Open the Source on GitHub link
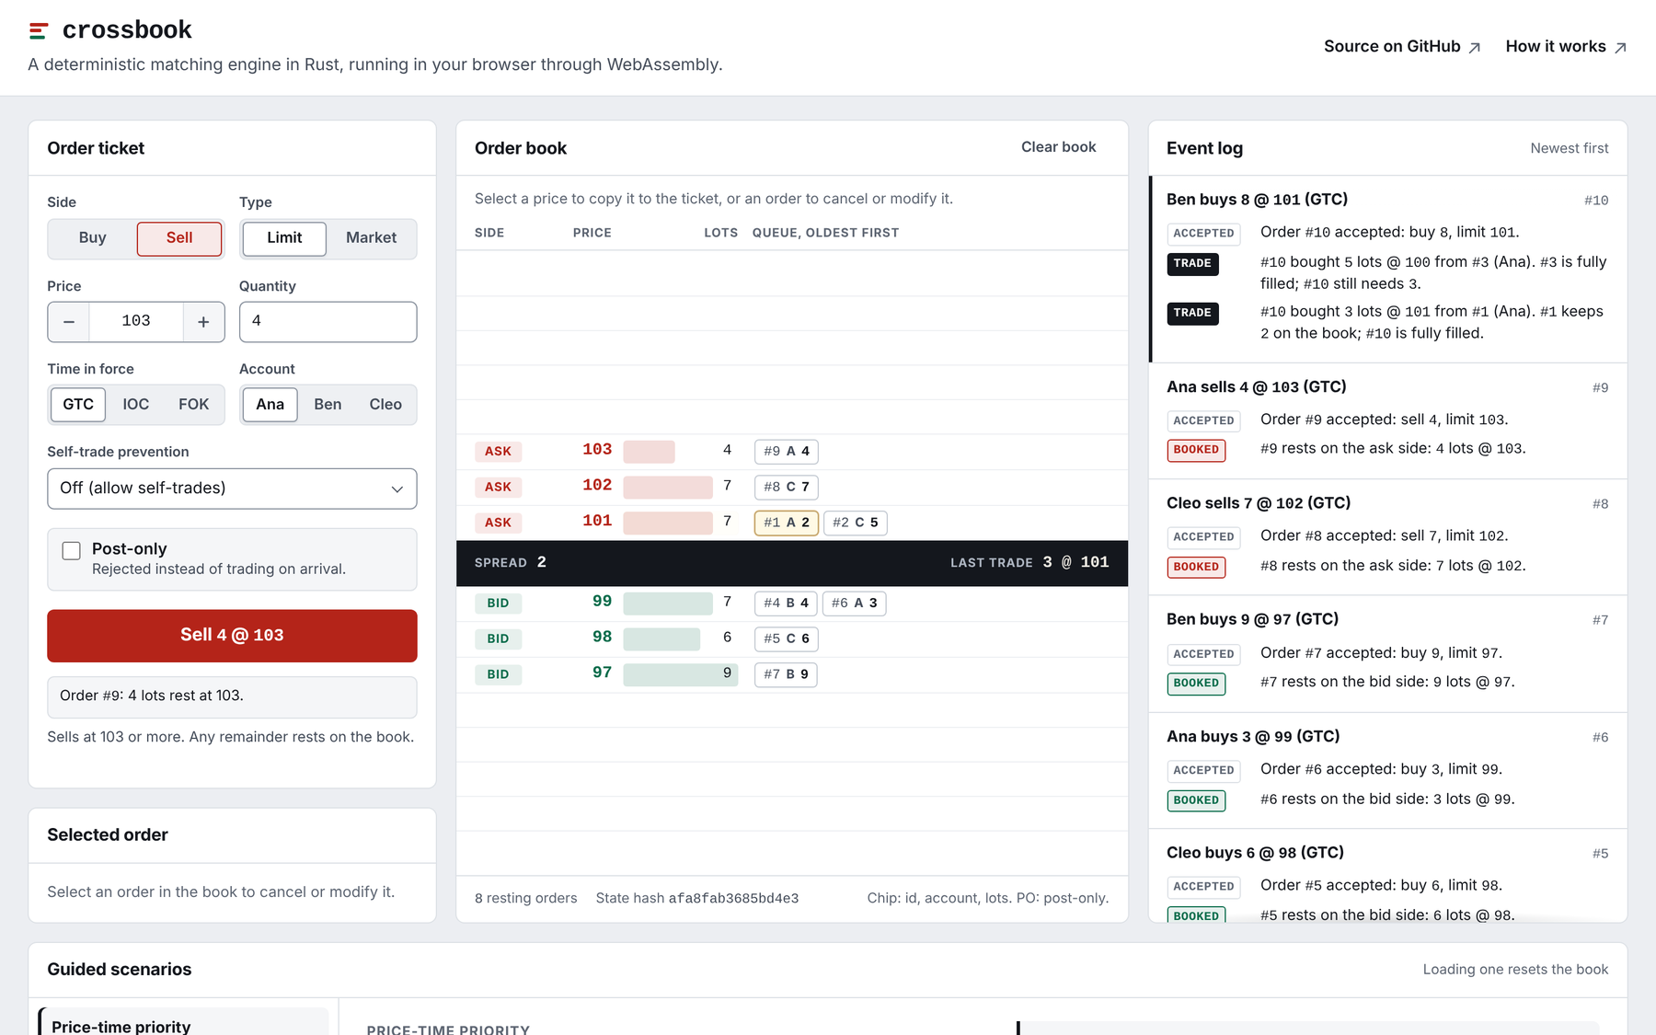Image resolution: width=1656 pixels, height=1035 pixels. click(1402, 47)
